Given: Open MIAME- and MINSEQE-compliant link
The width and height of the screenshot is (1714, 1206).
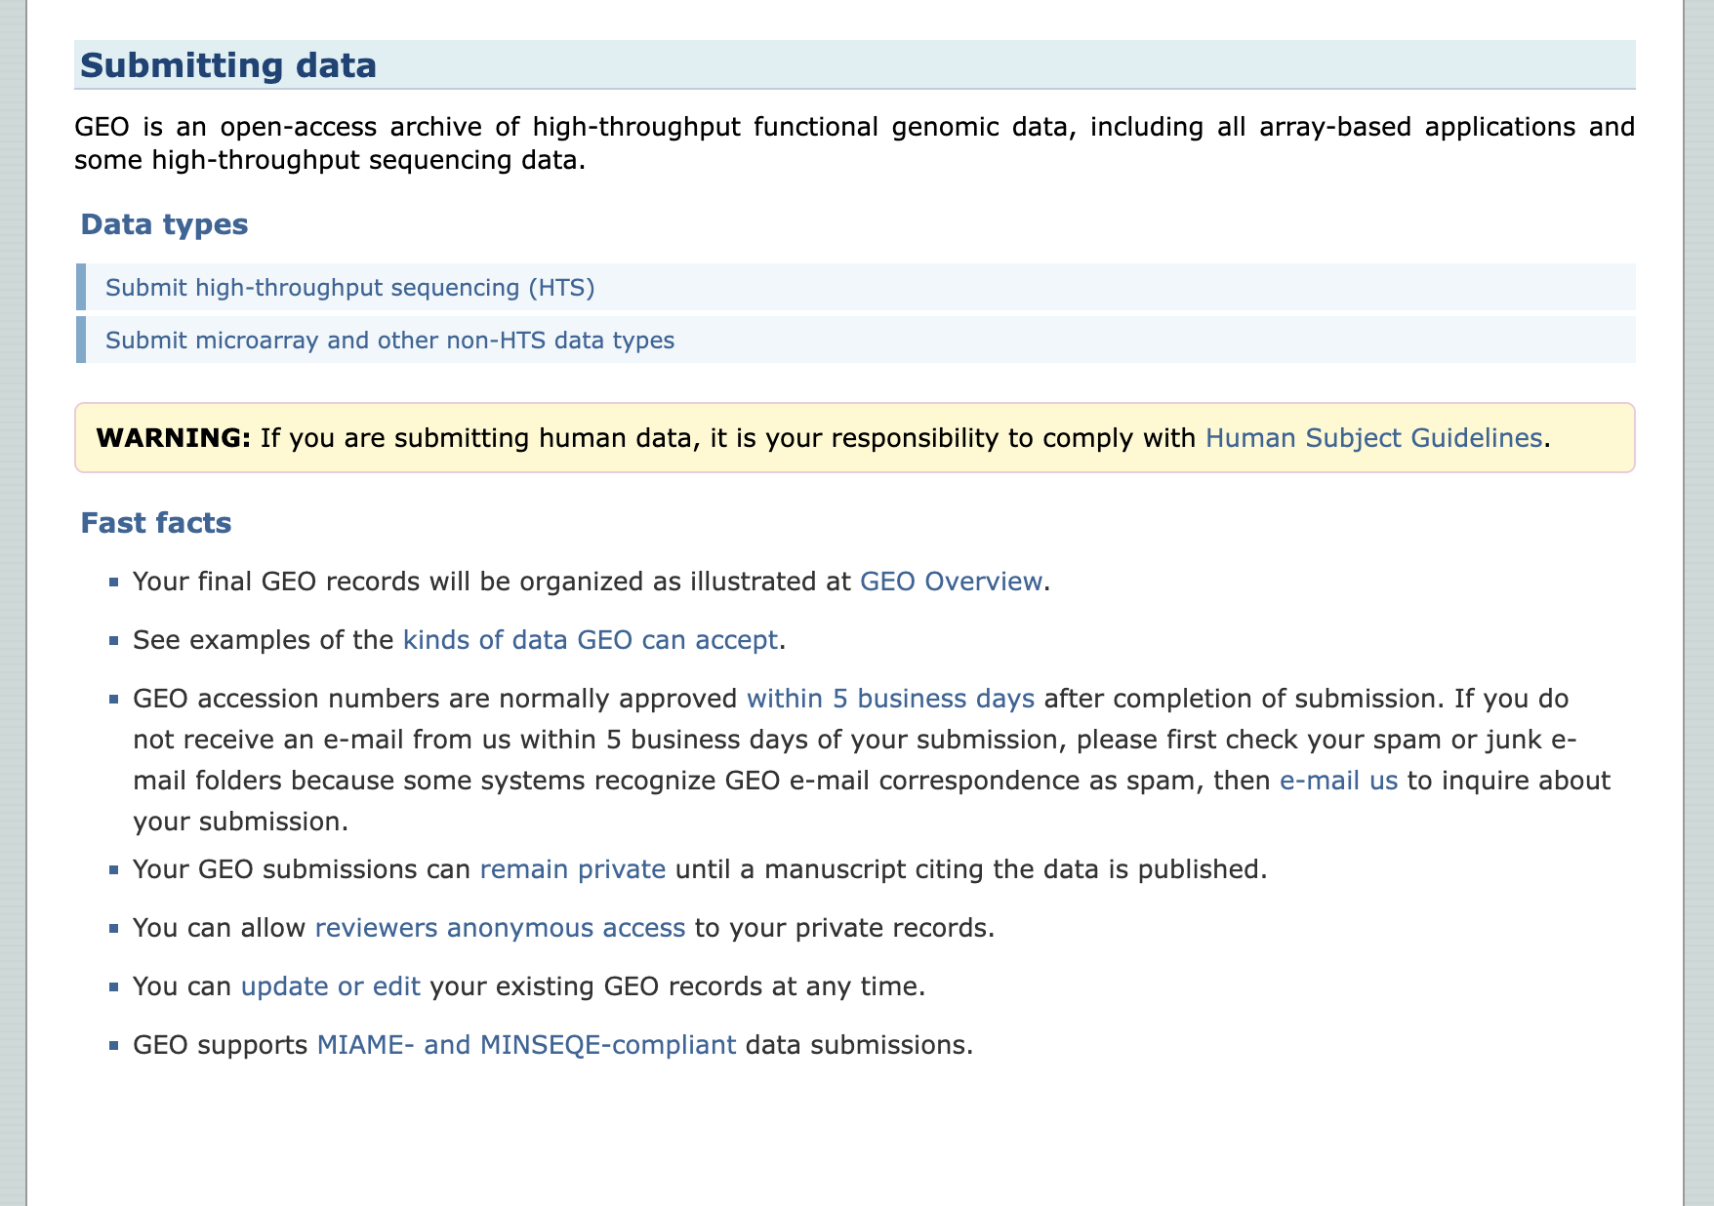Looking at the screenshot, I should pyautogui.click(x=526, y=1044).
